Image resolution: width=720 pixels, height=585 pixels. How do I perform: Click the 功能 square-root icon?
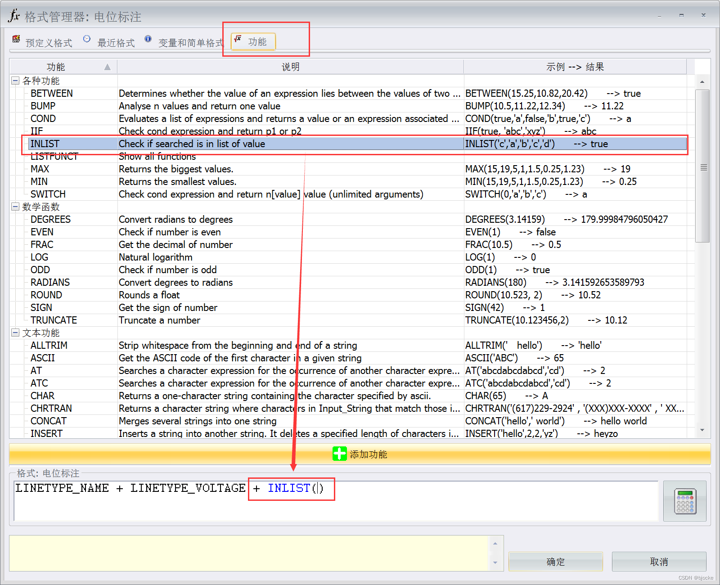pos(238,39)
